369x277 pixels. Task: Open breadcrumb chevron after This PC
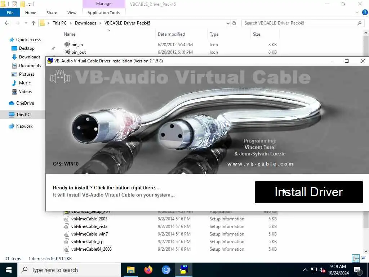coord(71,23)
